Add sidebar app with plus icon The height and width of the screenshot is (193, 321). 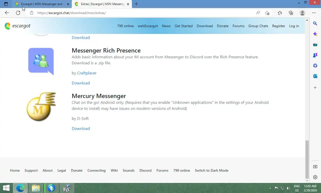315,87
